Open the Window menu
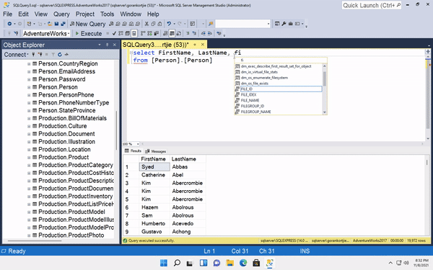 (x=131, y=14)
